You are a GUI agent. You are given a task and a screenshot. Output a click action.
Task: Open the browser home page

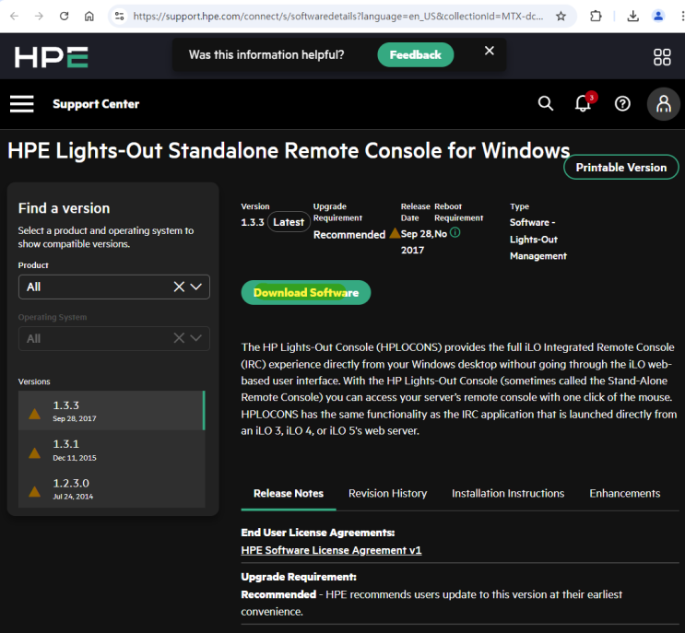coord(89,17)
